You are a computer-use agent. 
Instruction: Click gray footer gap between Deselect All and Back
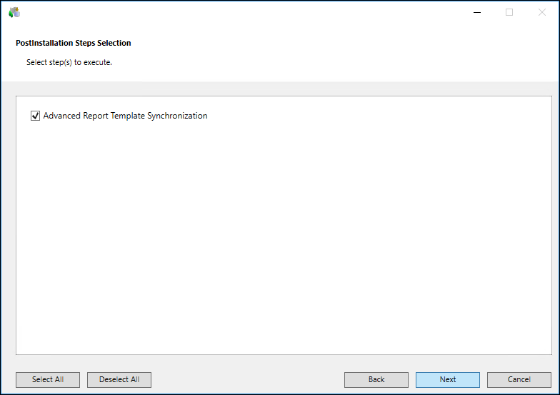[246, 379]
